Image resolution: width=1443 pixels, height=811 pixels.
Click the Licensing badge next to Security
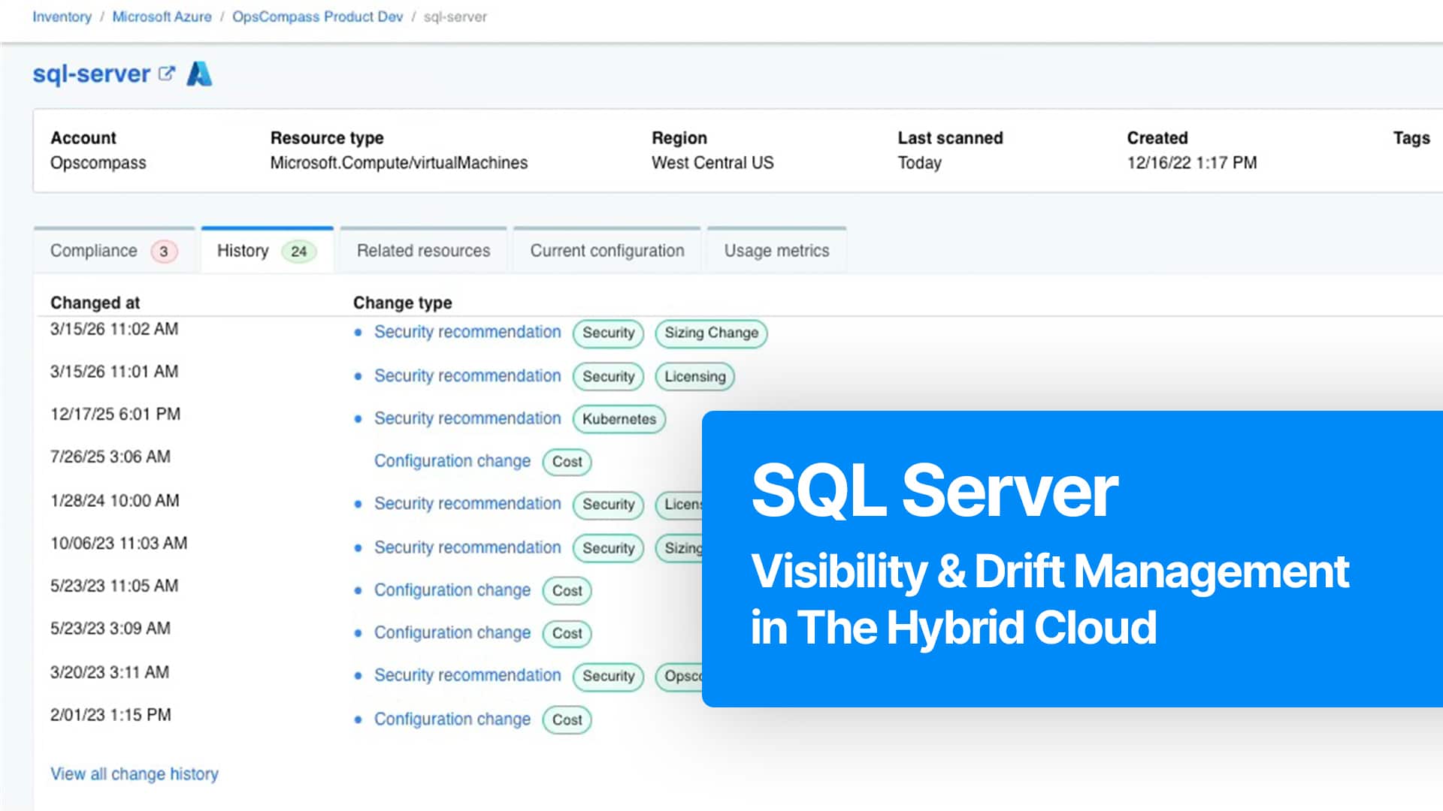694,376
